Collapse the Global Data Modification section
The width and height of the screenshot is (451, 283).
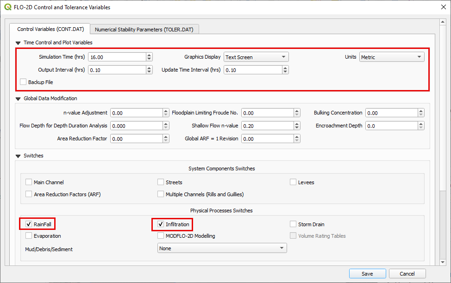pos(18,98)
